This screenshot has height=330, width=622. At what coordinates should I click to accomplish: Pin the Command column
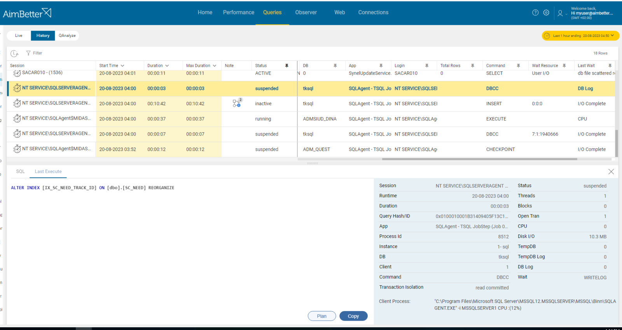point(518,66)
